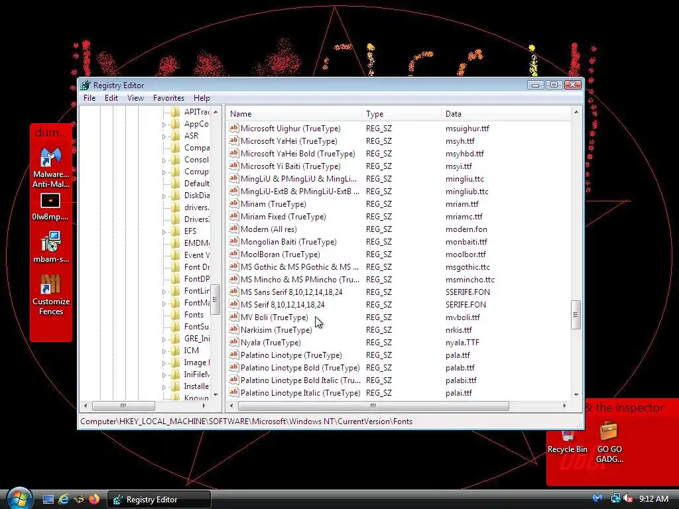Click the value list vertical scrollbar thumb

point(576,315)
